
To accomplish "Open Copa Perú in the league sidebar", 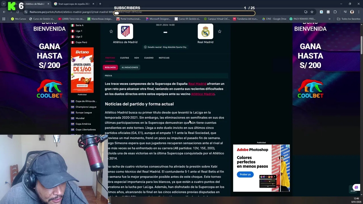I will coord(81,42).
